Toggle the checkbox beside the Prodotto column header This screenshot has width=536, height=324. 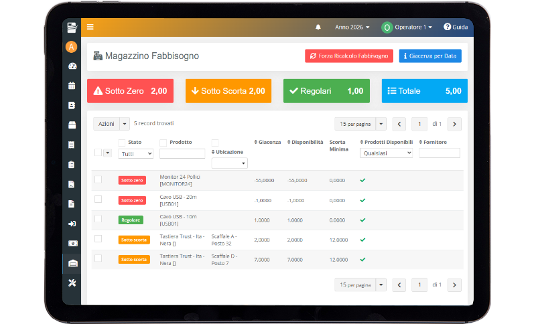click(163, 143)
